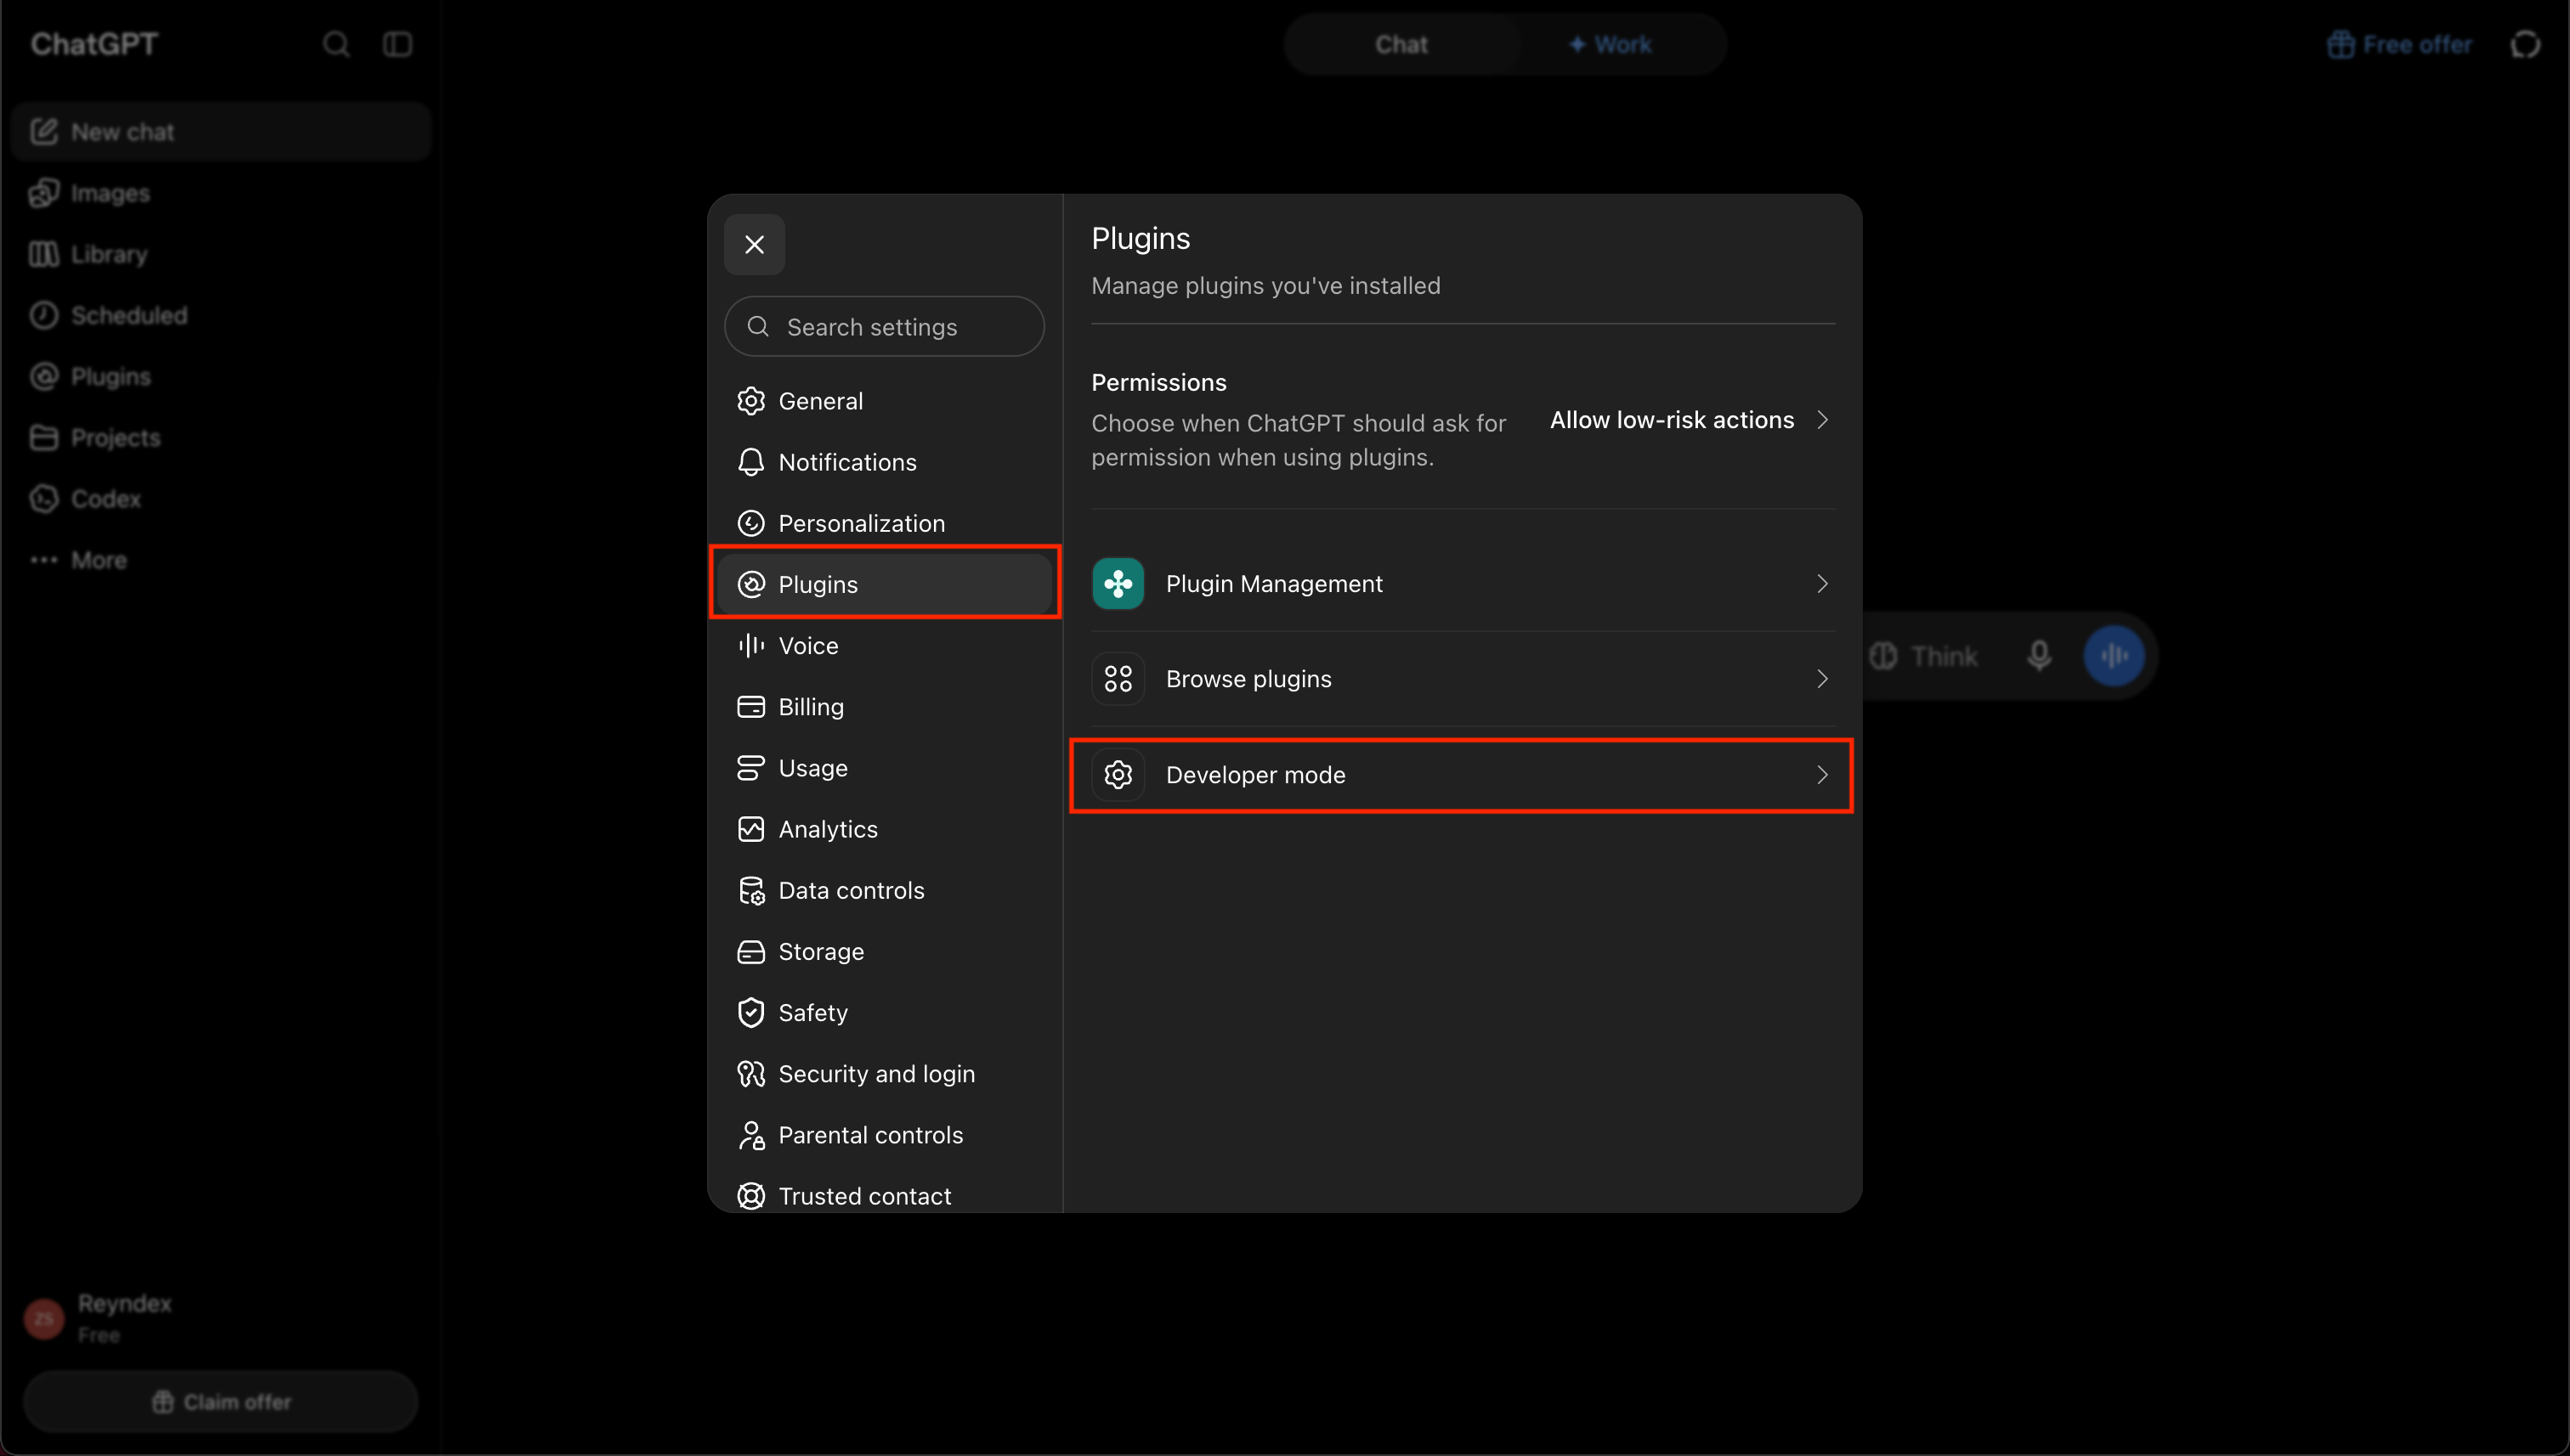Go to Data controls settings
The image size is (2570, 1456).
tap(885, 890)
